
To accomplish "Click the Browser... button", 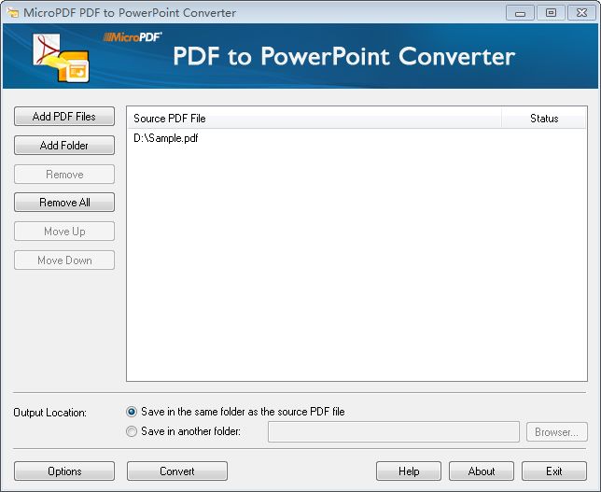I will (556, 432).
